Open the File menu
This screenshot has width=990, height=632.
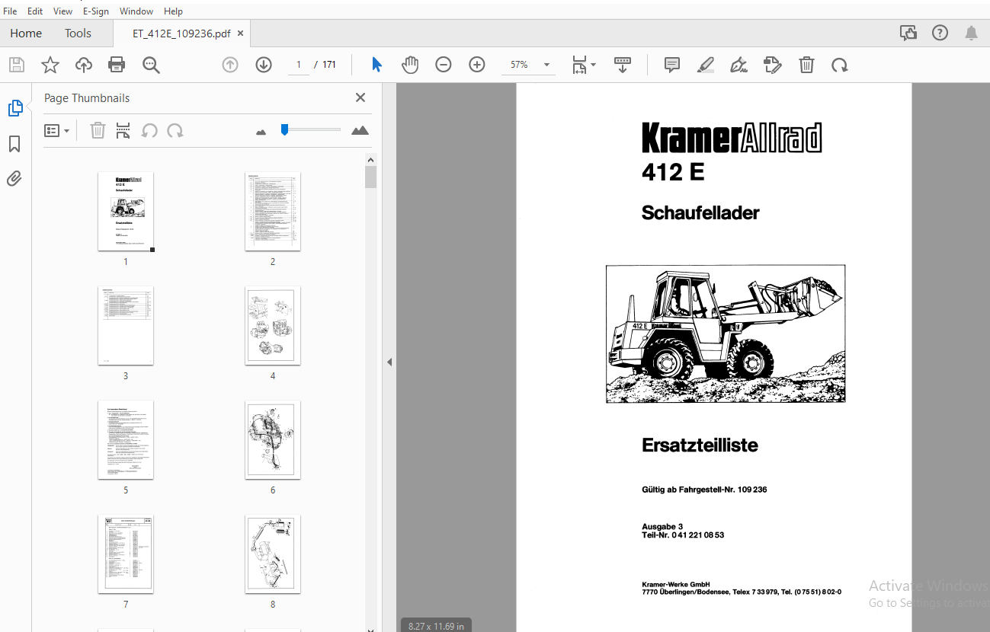[x=10, y=11]
